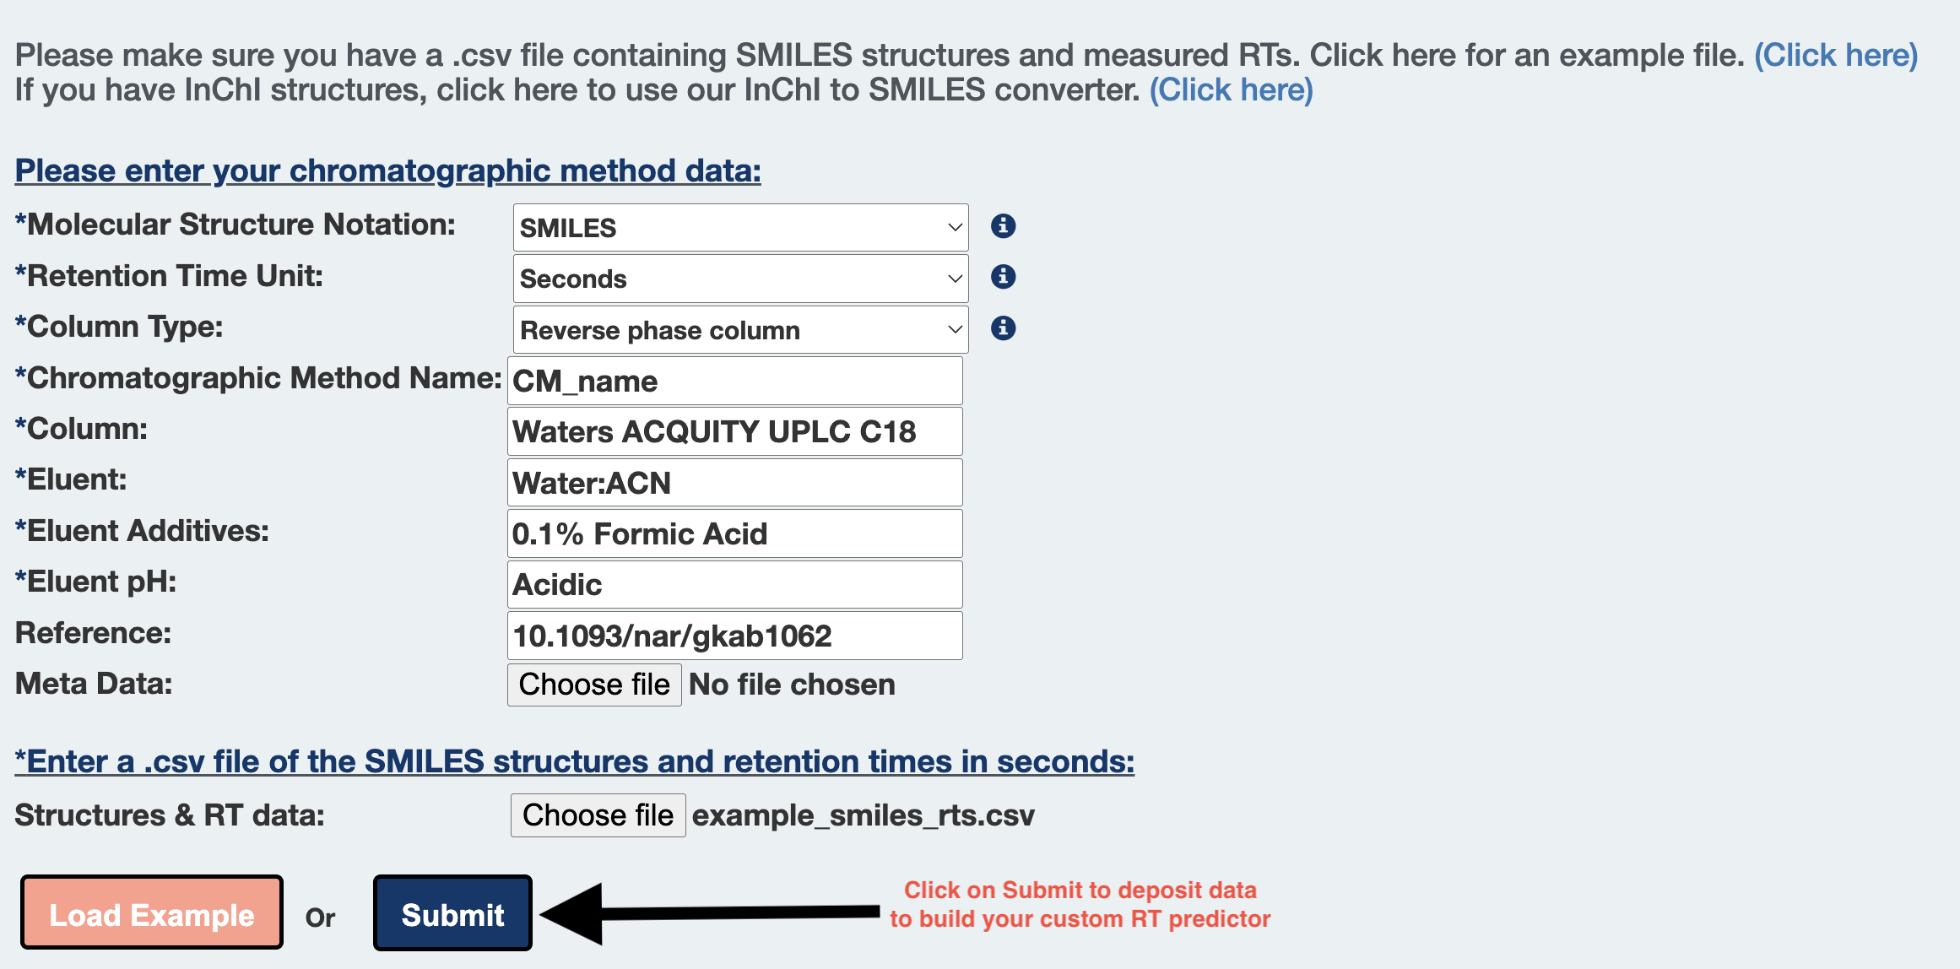1960x969 pixels.
Task: Open the InChI to SMILES converter link
Action: (x=1231, y=90)
